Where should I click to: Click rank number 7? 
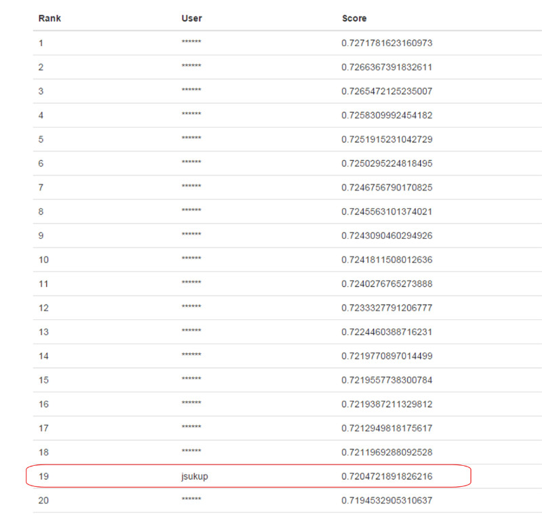click(x=41, y=187)
